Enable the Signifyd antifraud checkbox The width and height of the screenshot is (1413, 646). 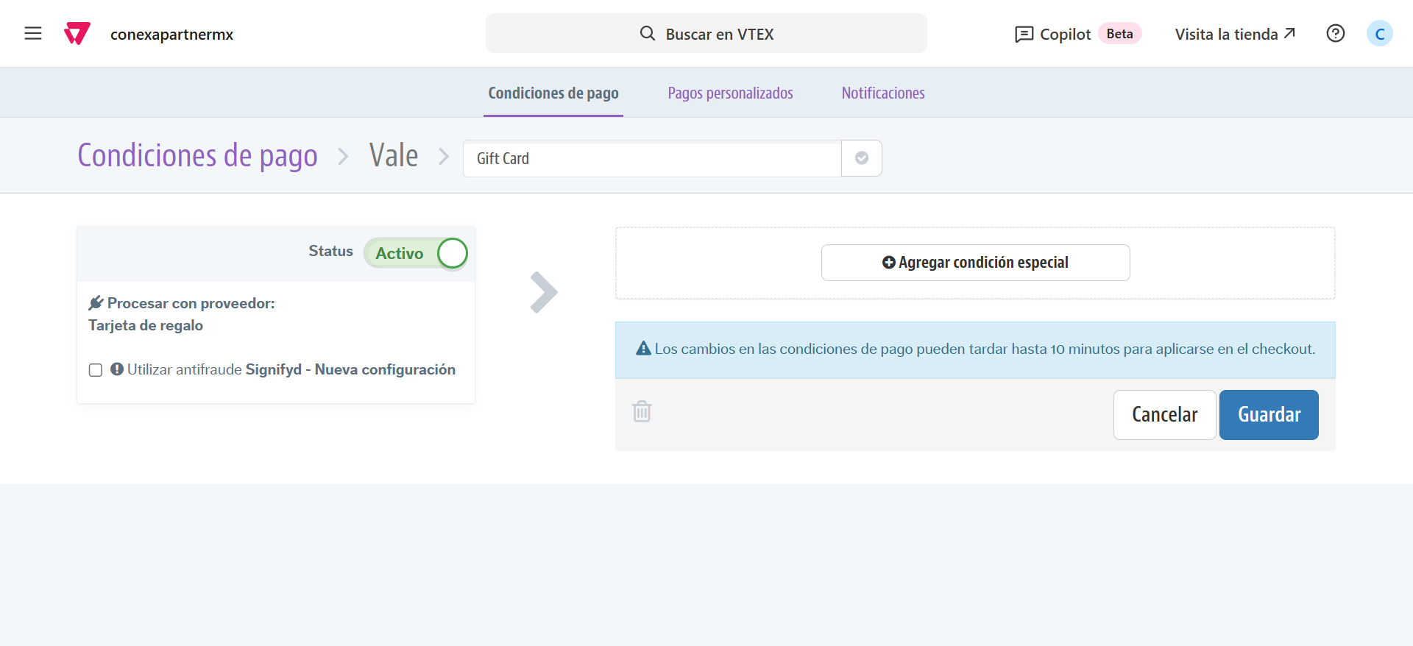(96, 370)
